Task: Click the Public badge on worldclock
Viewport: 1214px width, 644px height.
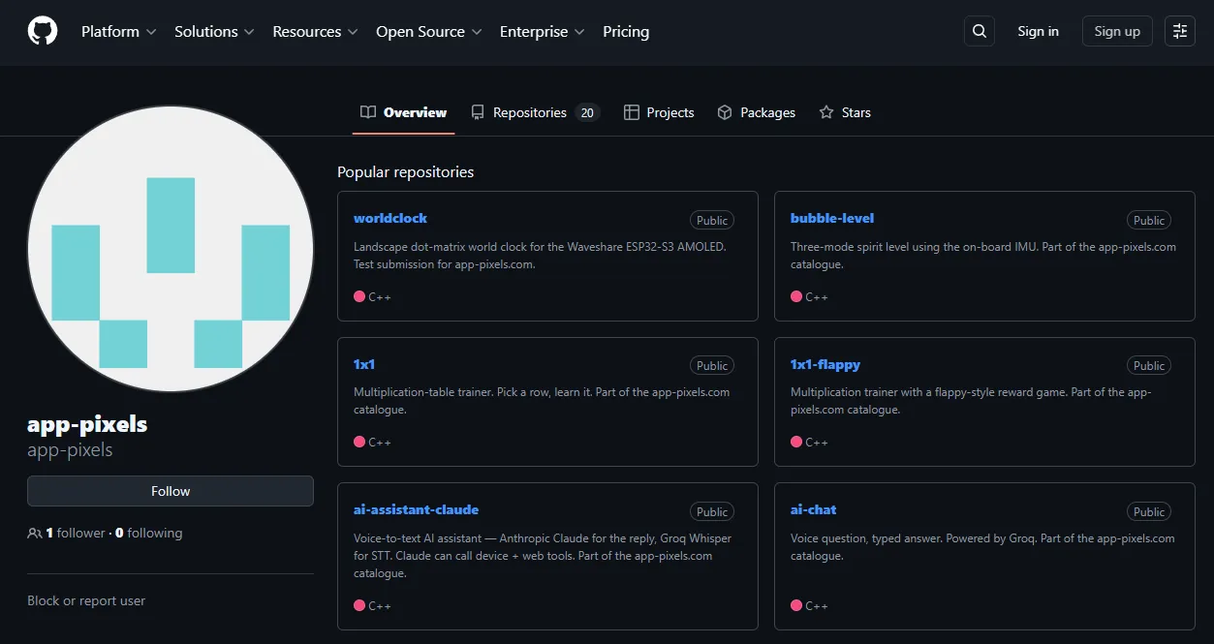Action: click(x=712, y=220)
